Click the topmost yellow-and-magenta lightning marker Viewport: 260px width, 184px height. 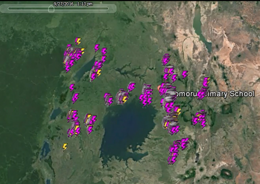pyautogui.click(x=78, y=42)
